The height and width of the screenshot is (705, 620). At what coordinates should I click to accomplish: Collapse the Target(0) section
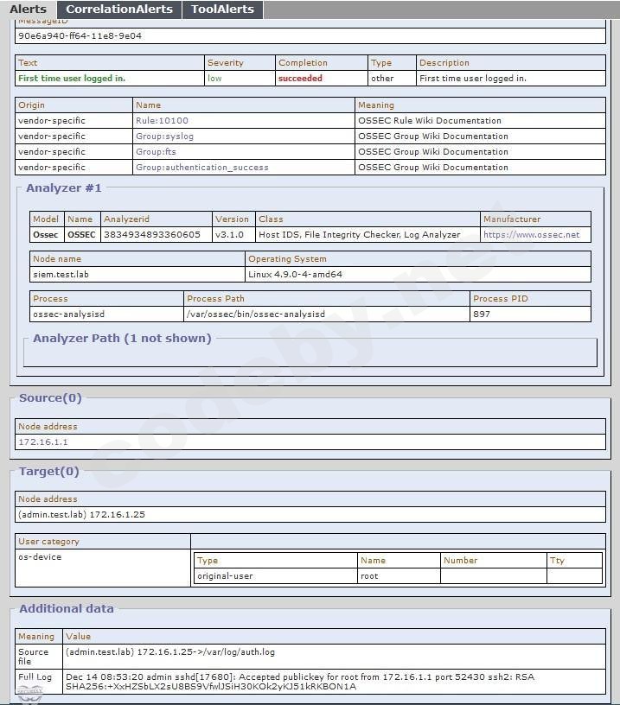coord(48,472)
